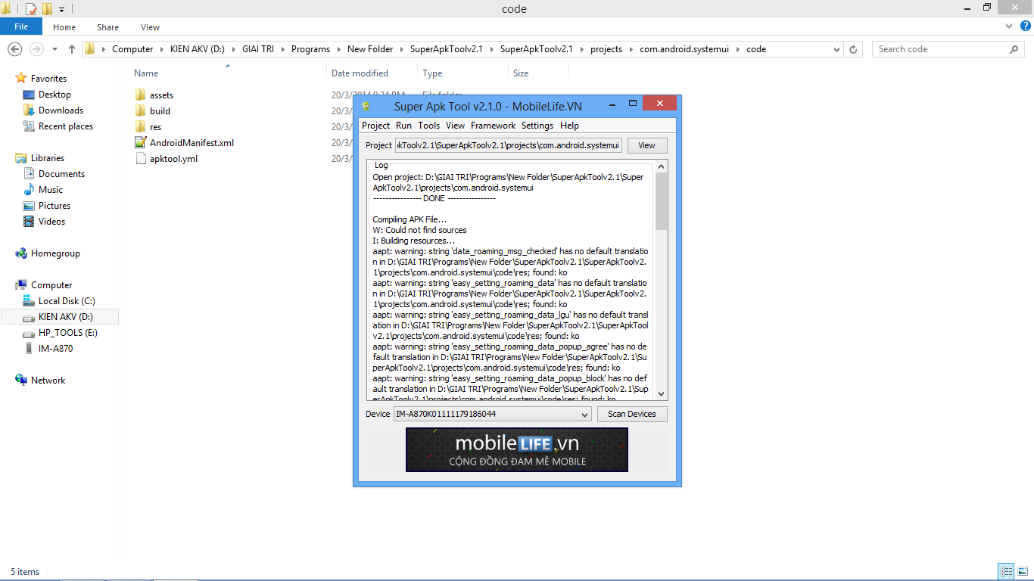Switch to the Share ribbon tab

[x=107, y=27]
